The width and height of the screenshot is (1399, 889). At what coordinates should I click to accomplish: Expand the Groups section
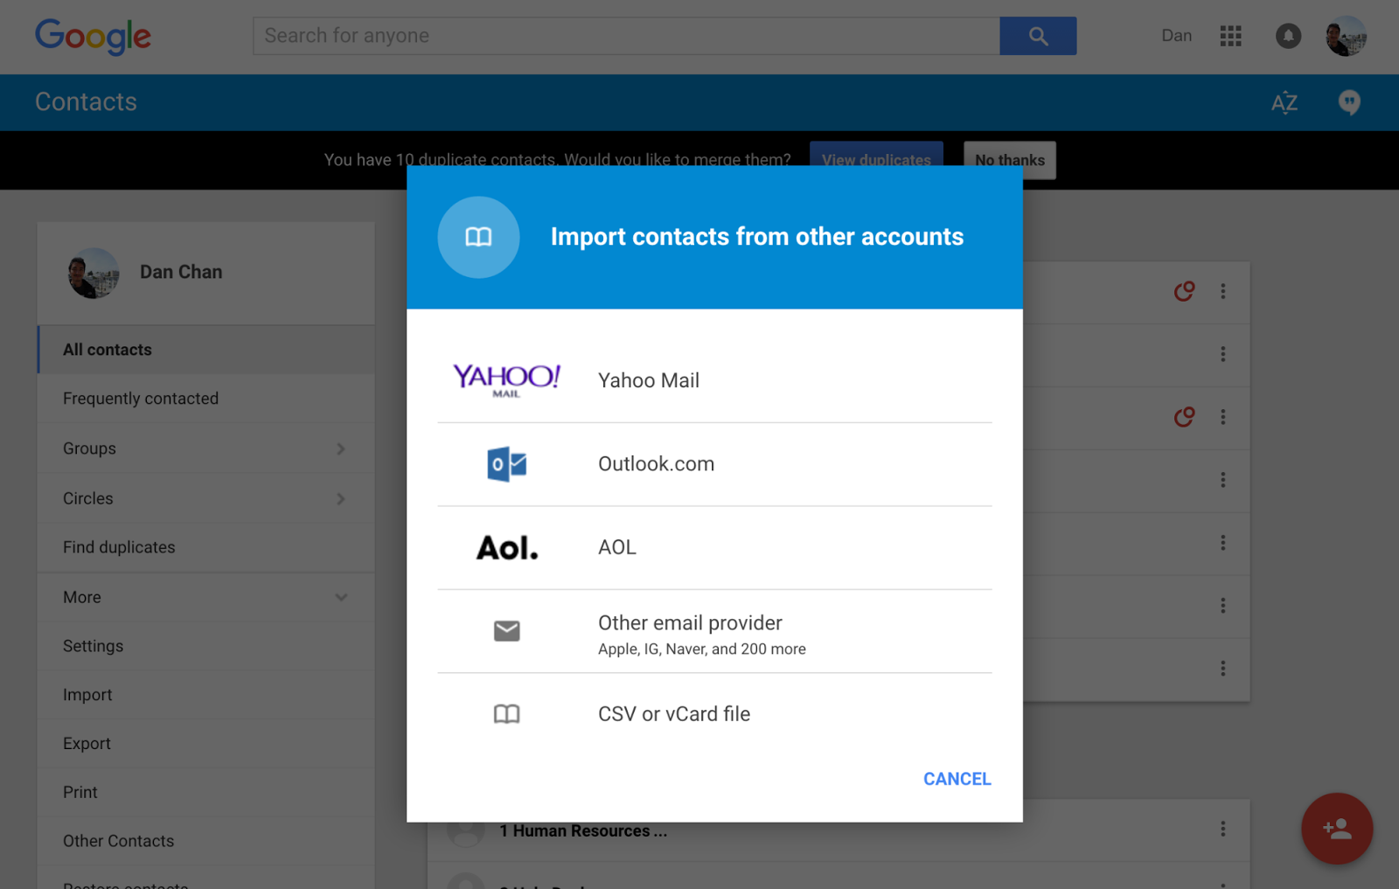click(x=340, y=448)
